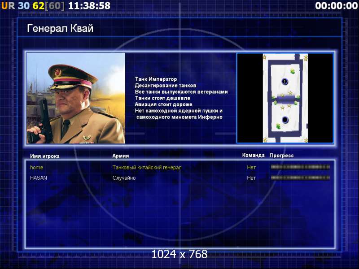Select the lower start position marker on map

(x=285, y=120)
